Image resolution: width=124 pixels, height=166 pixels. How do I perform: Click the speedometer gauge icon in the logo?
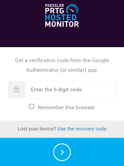tap(72, 9)
